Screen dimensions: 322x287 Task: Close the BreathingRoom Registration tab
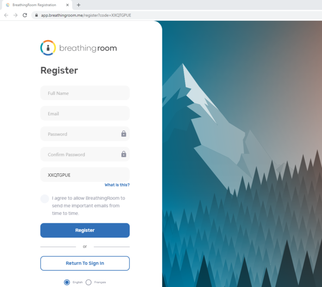tap(68, 5)
